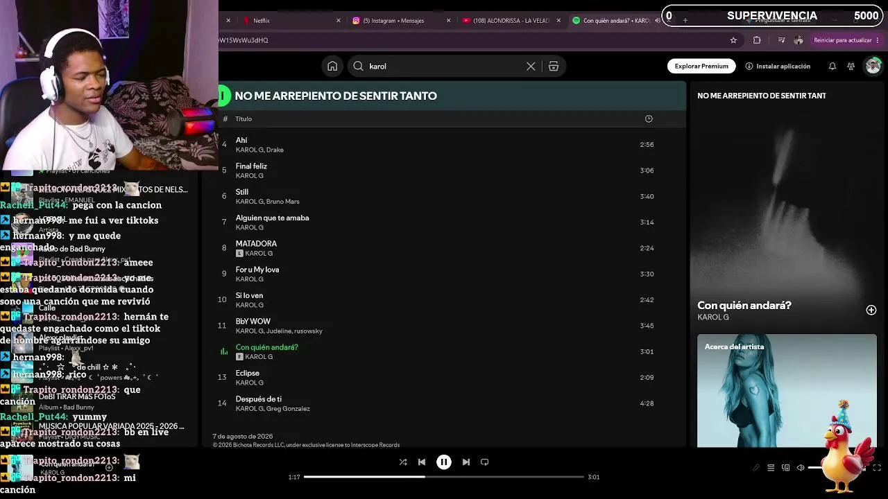Open the Friend Activity icon
This screenshot has width=888, height=499.
(851, 66)
